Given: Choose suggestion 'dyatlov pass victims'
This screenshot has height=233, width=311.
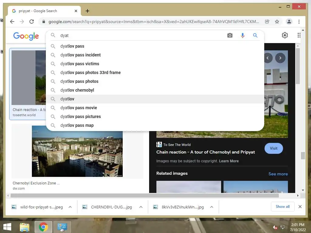Looking at the screenshot, I should click(155, 64).
